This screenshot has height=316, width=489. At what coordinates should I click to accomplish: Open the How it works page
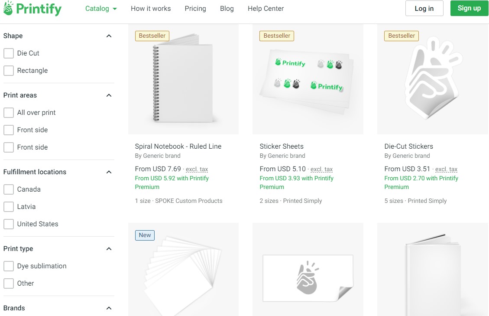(150, 8)
